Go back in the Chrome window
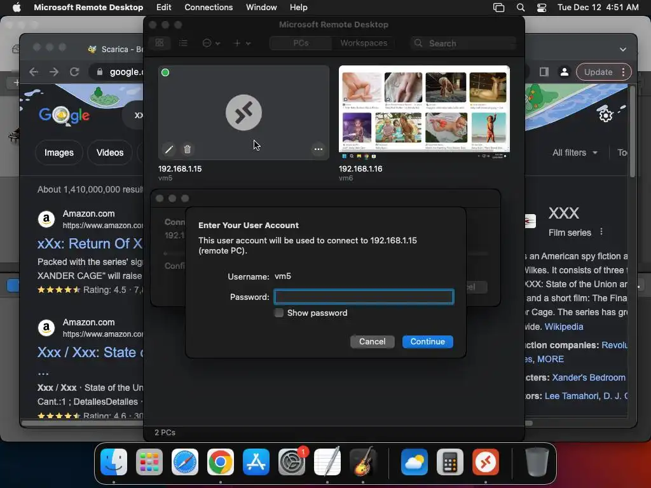The width and height of the screenshot is (651, 488). [x=34, y=72]
